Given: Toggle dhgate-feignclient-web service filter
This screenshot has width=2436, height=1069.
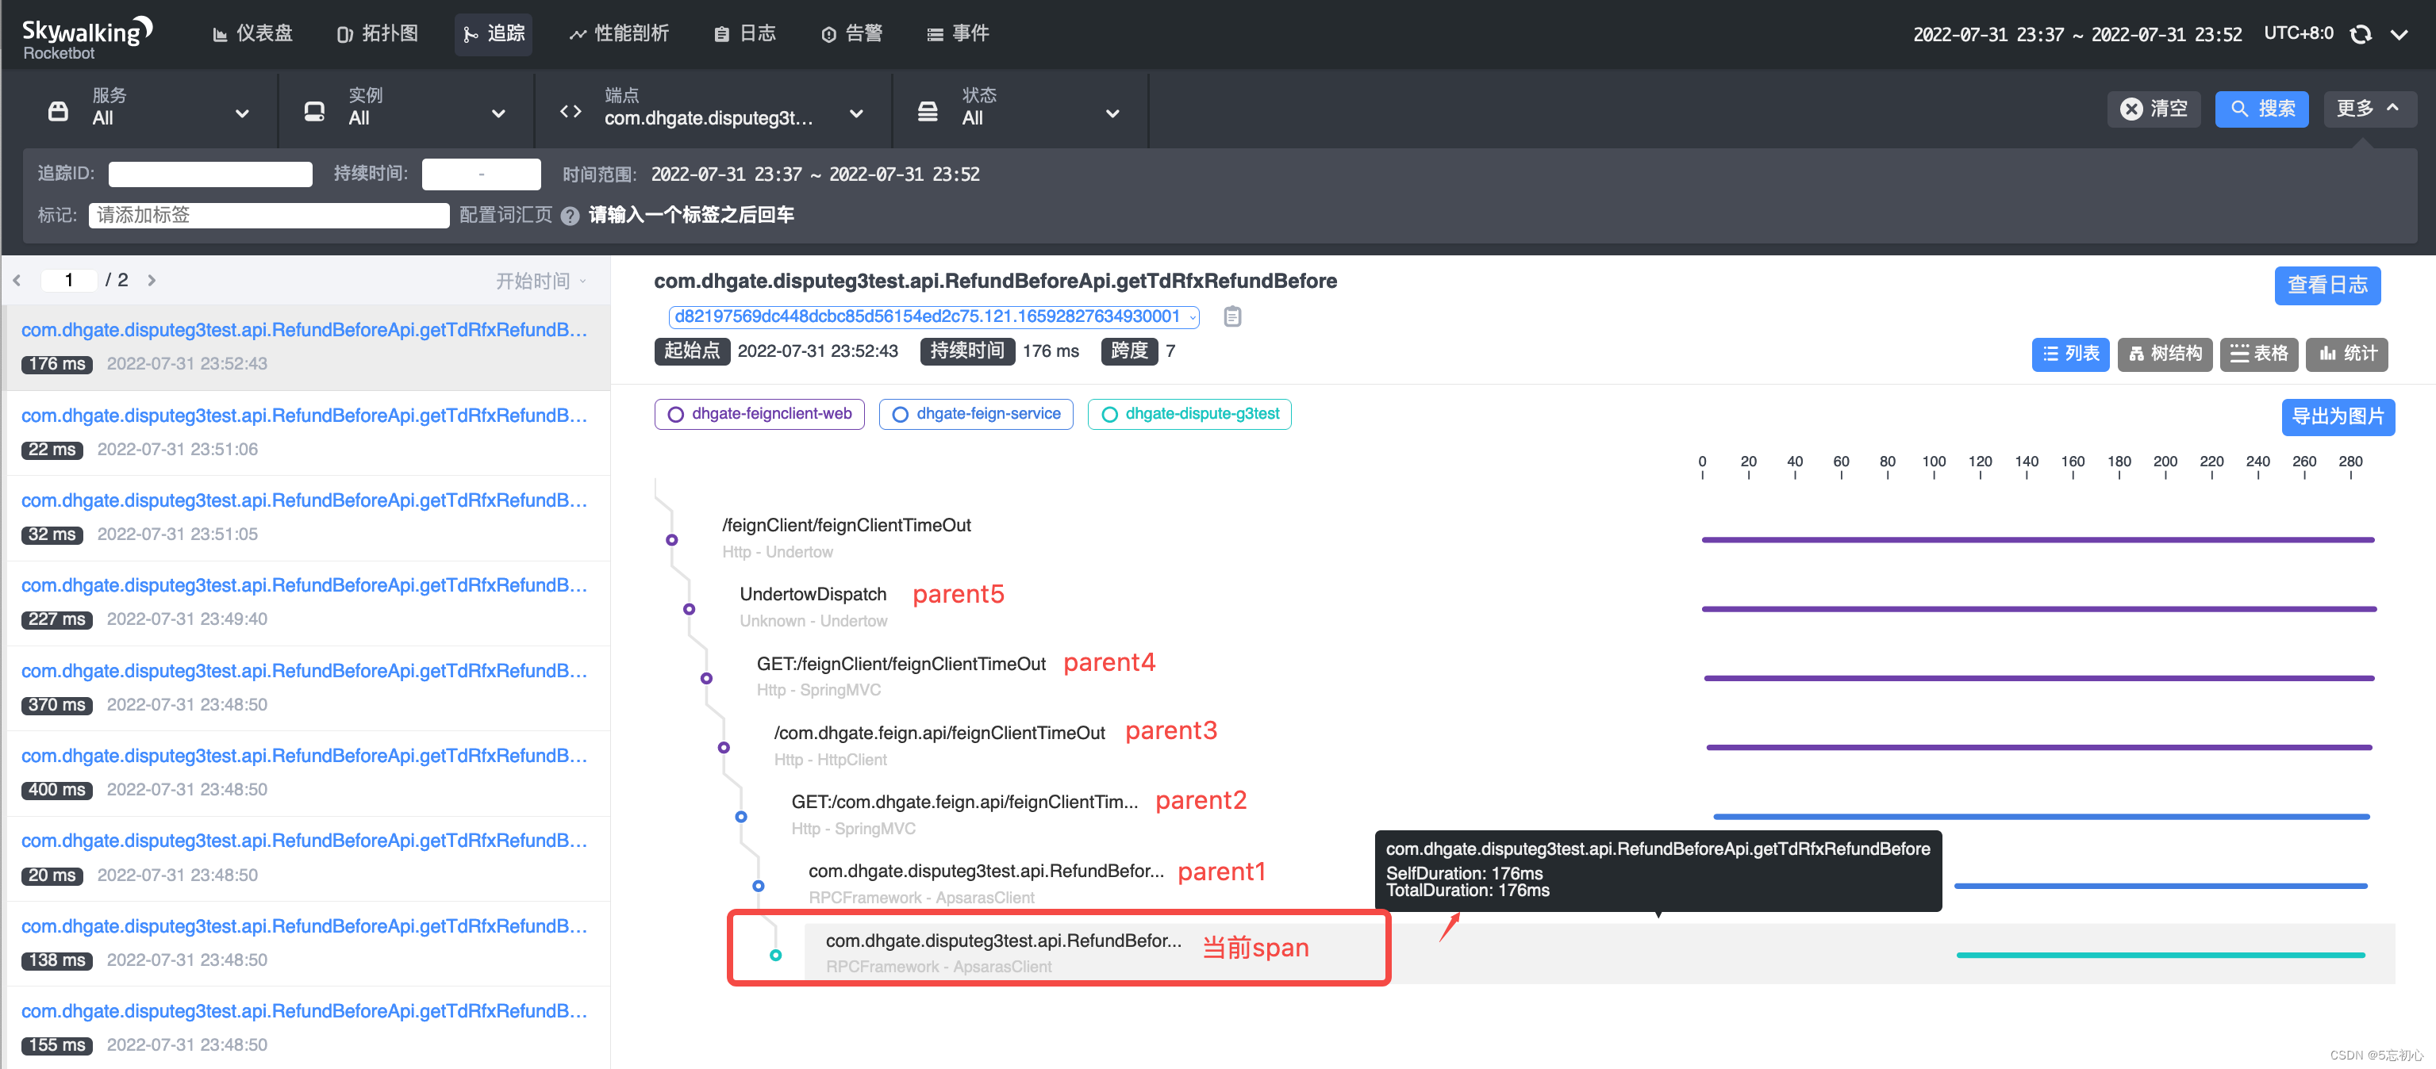Looking at the screenshot, I should click(759, 414).
